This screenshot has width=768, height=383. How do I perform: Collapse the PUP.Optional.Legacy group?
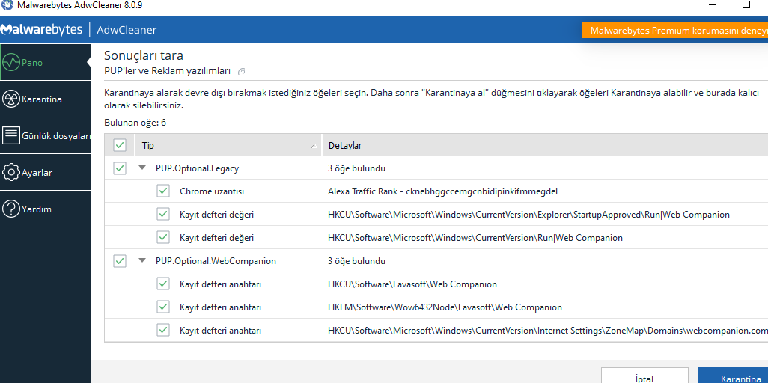click(142, 168)
